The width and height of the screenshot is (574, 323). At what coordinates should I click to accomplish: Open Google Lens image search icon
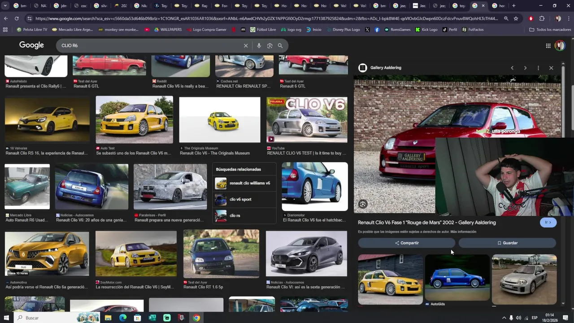pyautogui.click(x=270, y=45)
